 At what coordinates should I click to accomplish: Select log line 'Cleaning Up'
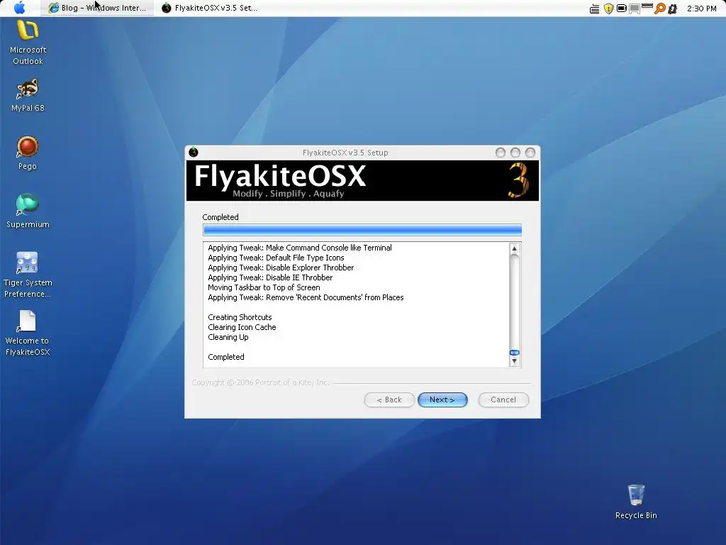coord(228,337)
